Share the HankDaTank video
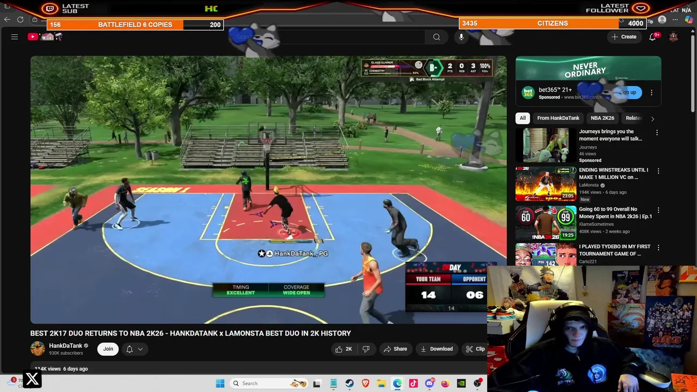 tap(395, 349)
